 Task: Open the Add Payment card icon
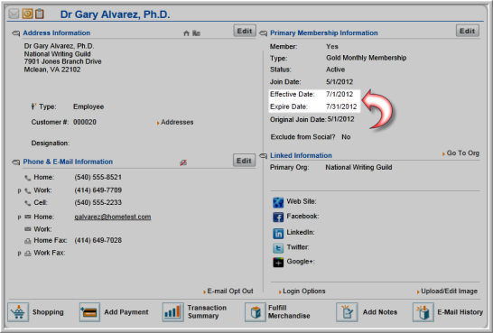pos(89,312)
